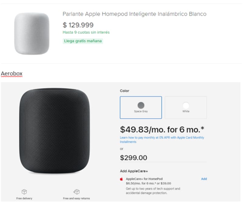The width and height of the screenshot is (243, 207).
Task: Click the $299.00 full price
Action: (x=134, y=158)
